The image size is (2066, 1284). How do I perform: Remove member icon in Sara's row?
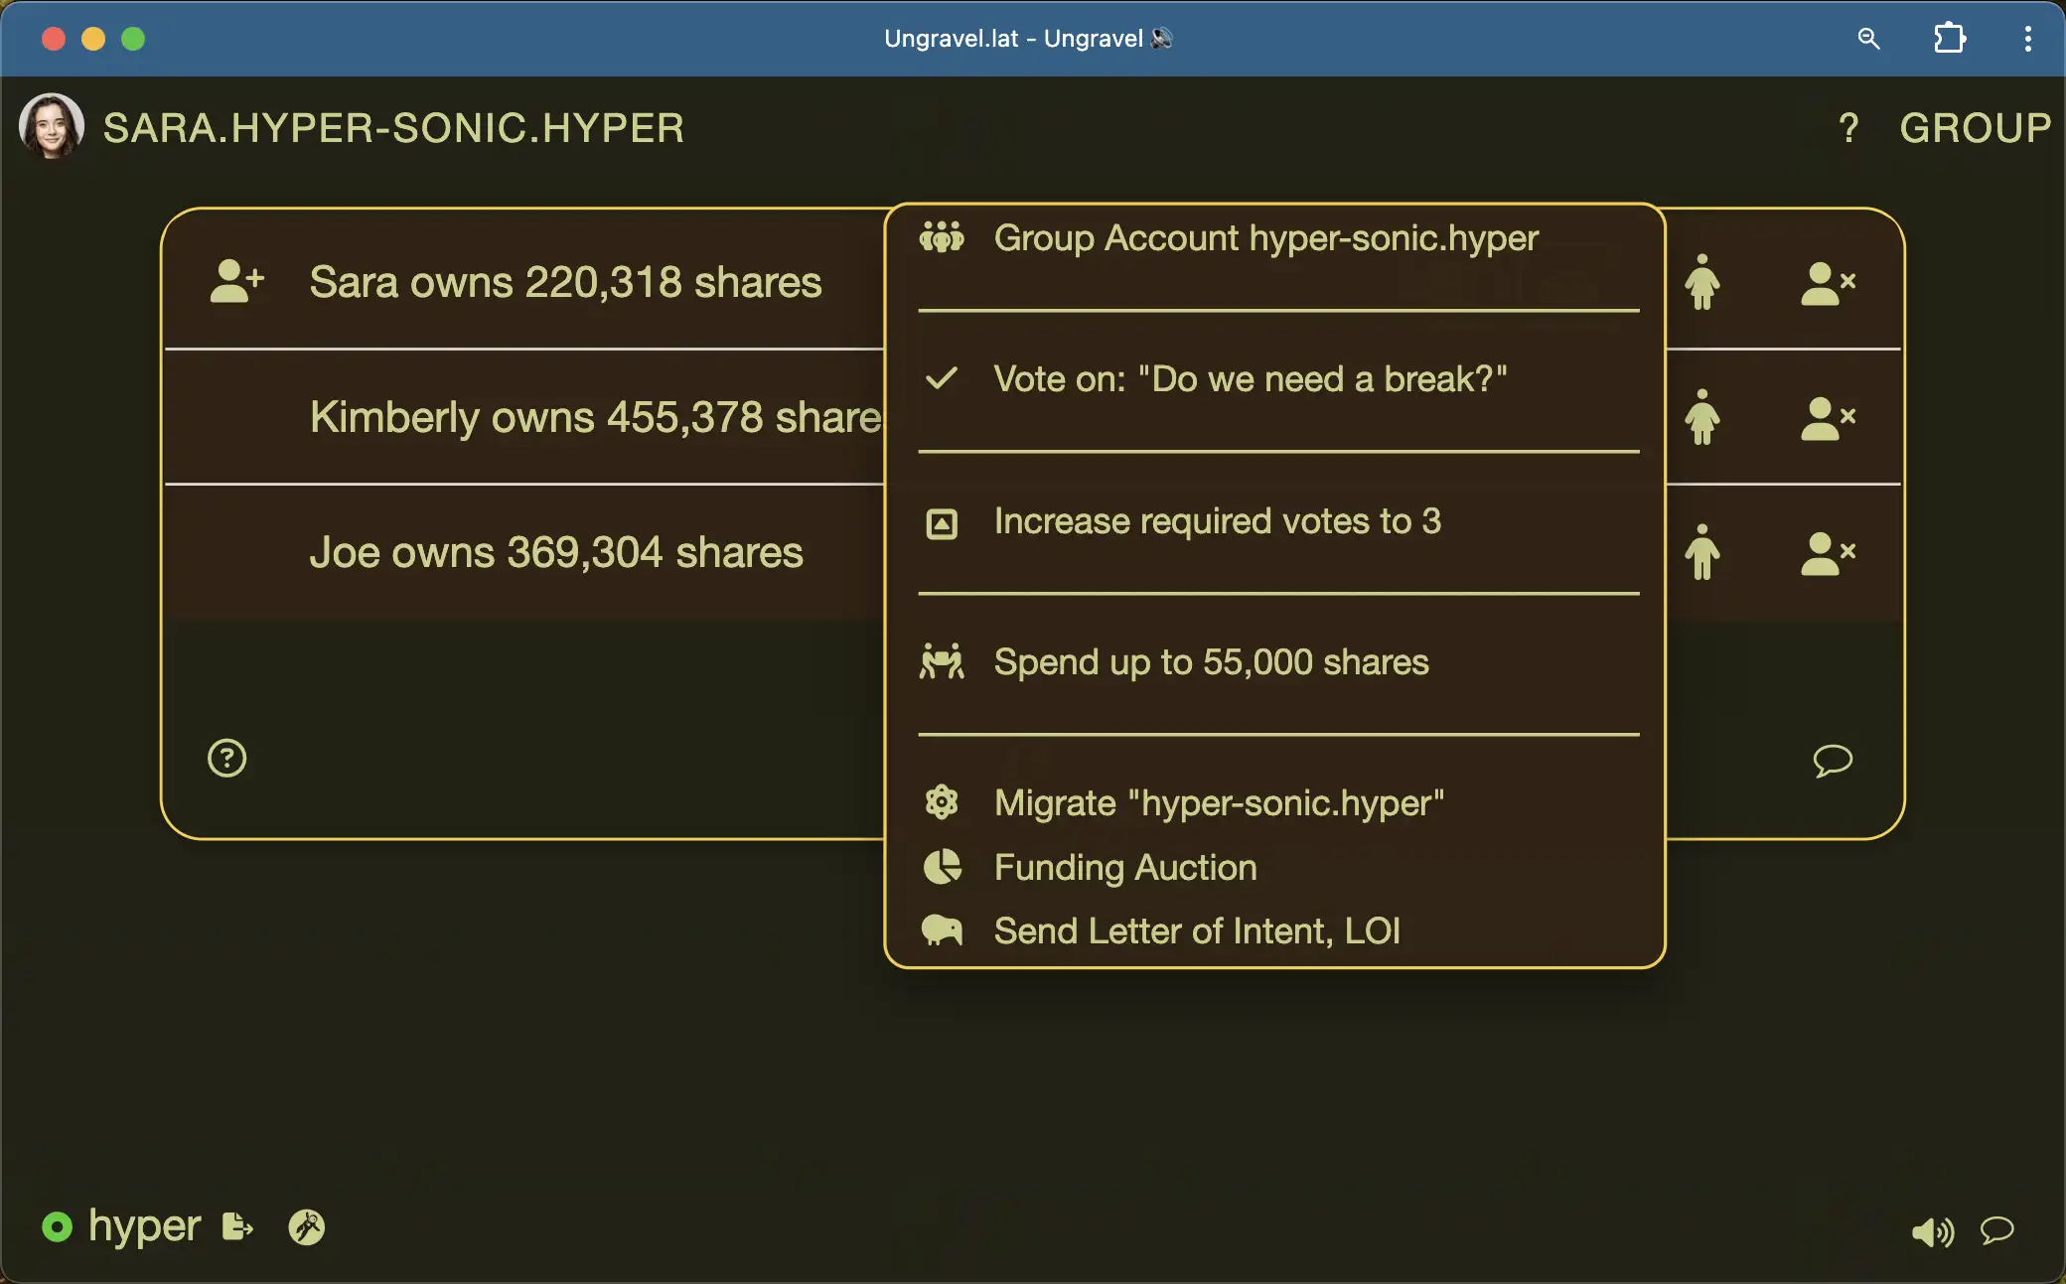coord(1828,283)
